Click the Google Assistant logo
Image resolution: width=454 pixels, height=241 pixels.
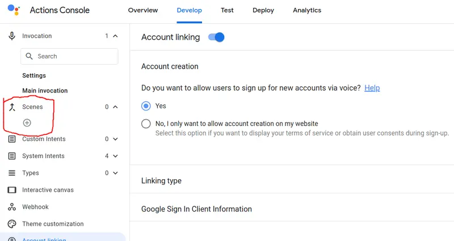(x=14, y=10)
